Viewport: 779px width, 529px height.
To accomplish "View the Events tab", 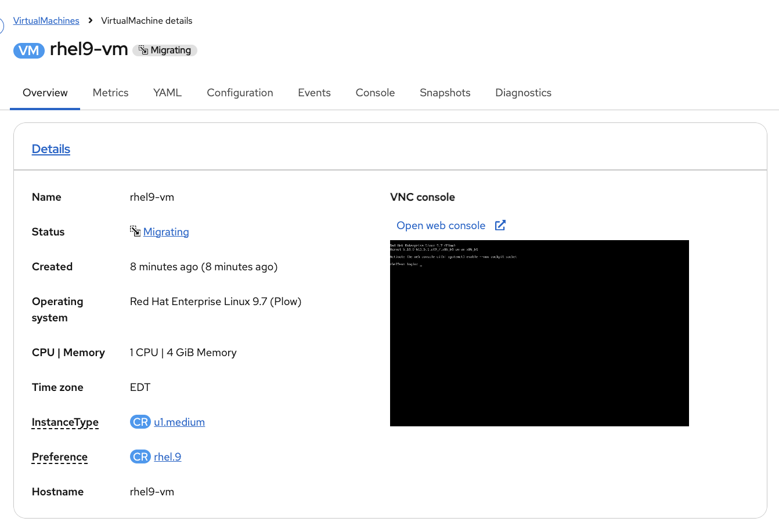I will pyautogui.click(x=314, y=93).
